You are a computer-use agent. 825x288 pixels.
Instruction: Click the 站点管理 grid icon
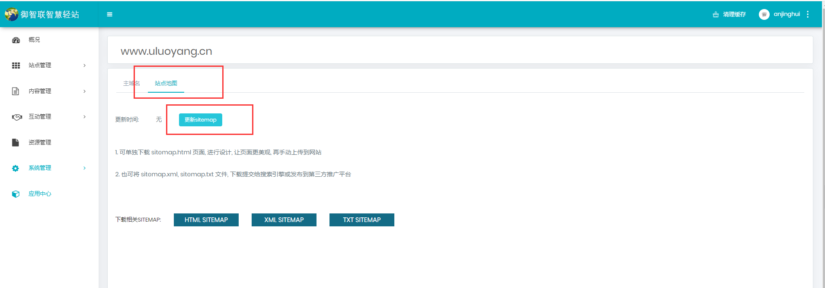16,66
